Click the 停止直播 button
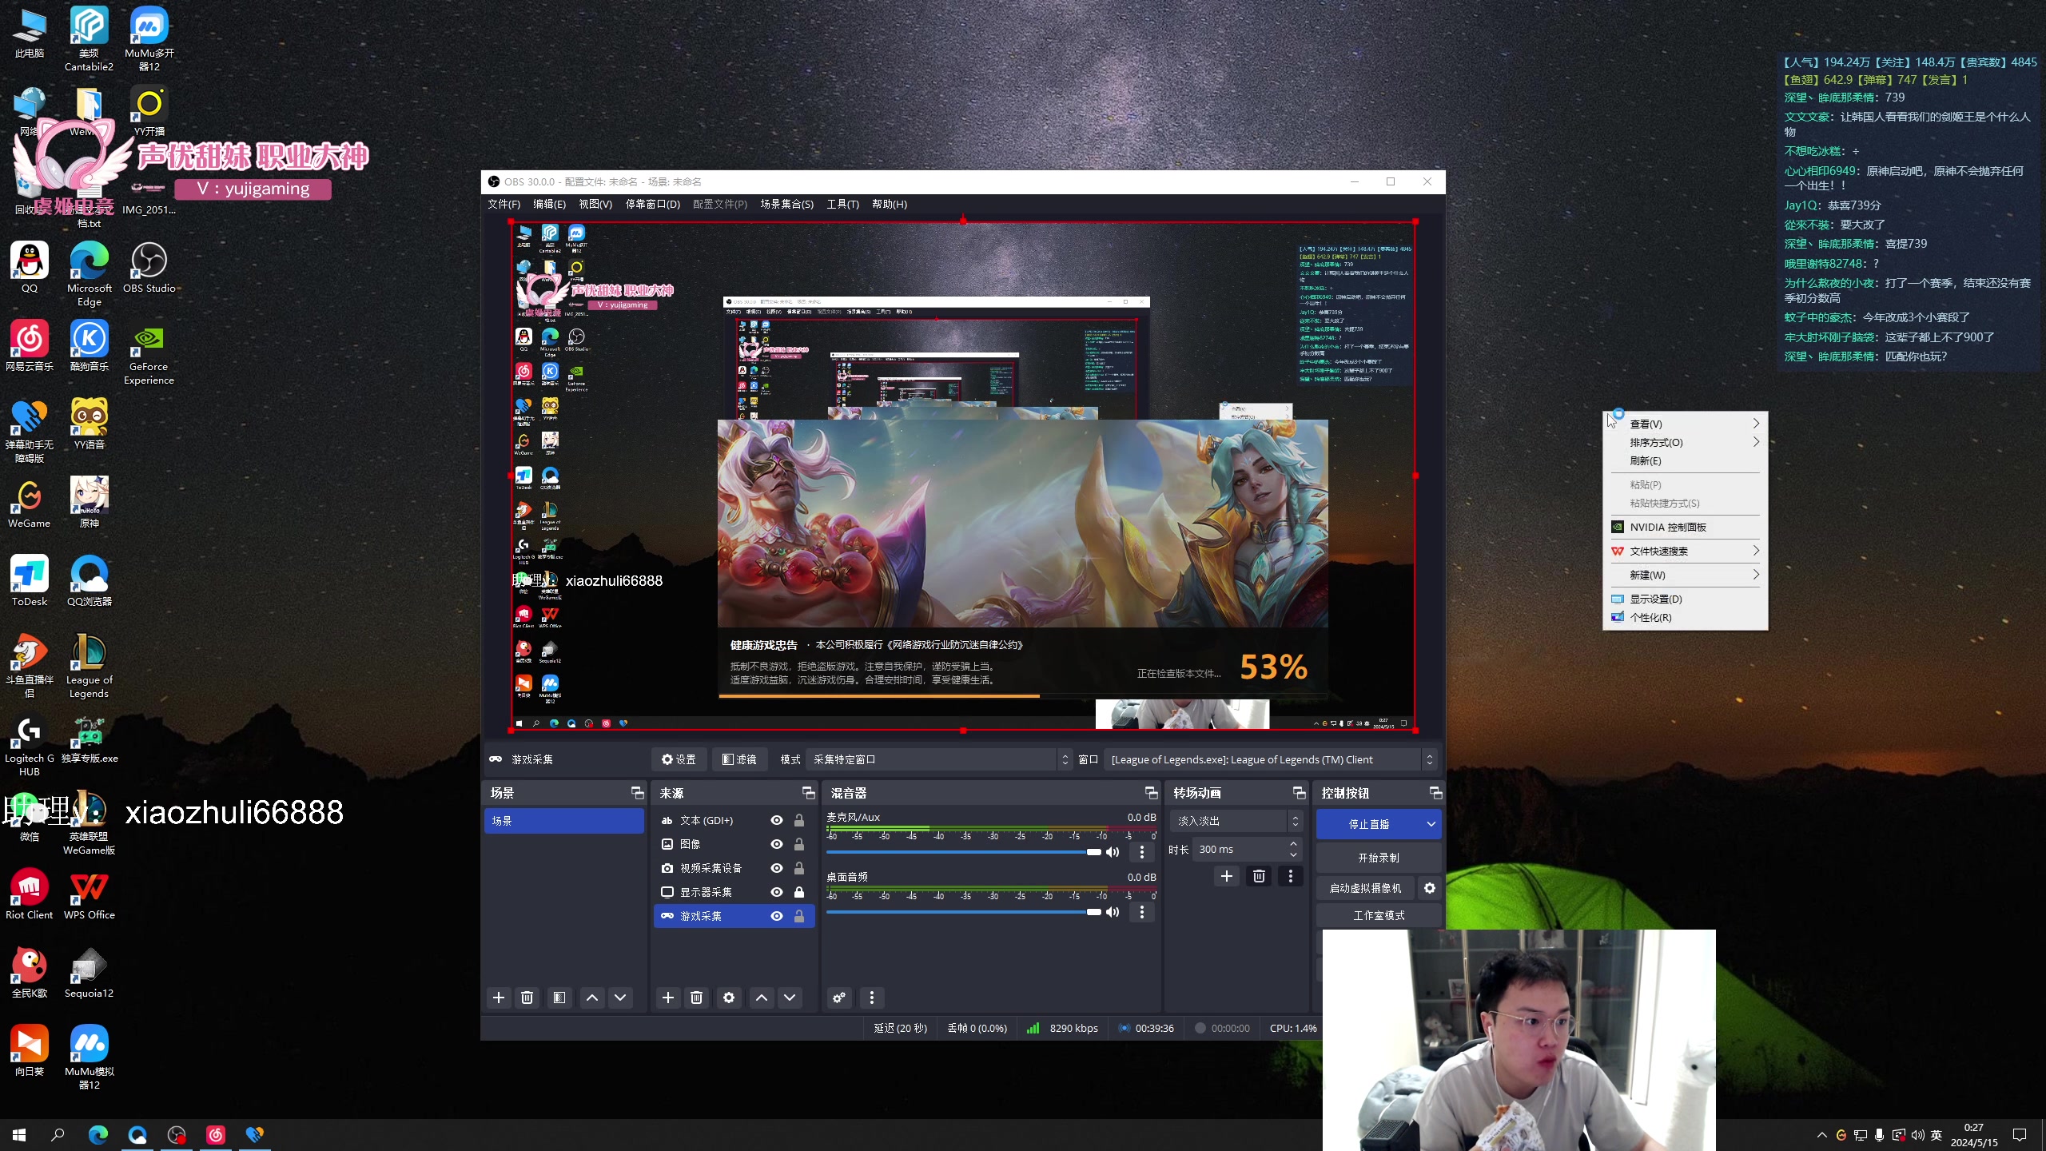 [x=1368, y=824]
